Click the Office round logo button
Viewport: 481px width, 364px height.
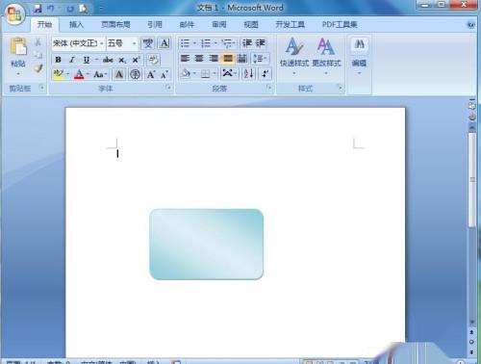pyautogui.click(x=14, y=14)
